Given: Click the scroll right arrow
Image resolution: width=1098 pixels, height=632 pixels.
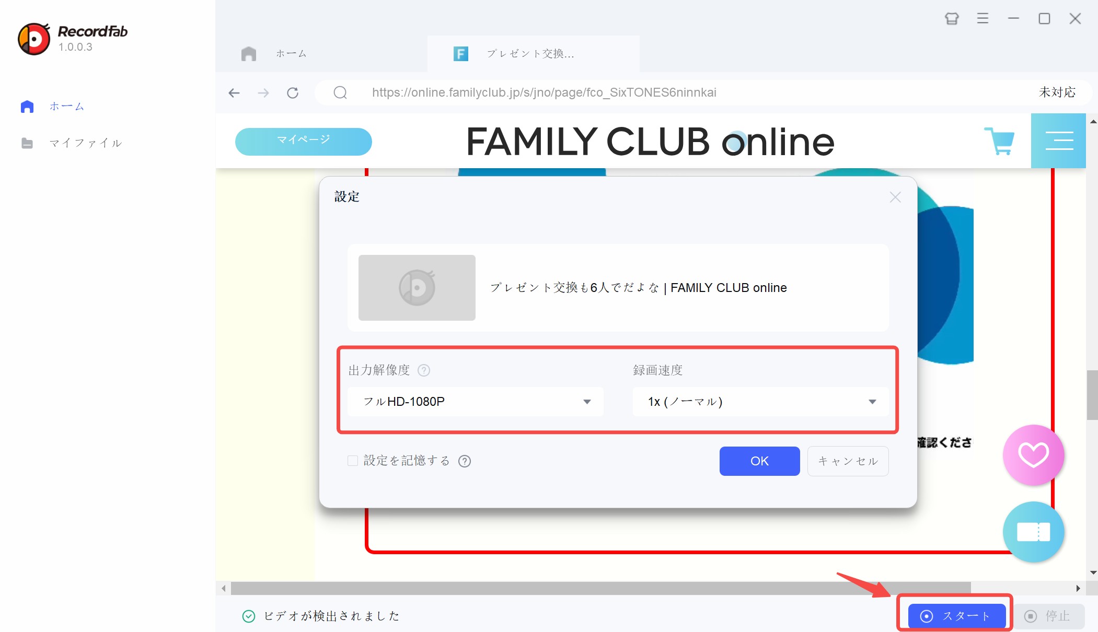Looking at the screenshot, I should (1078, 589).
